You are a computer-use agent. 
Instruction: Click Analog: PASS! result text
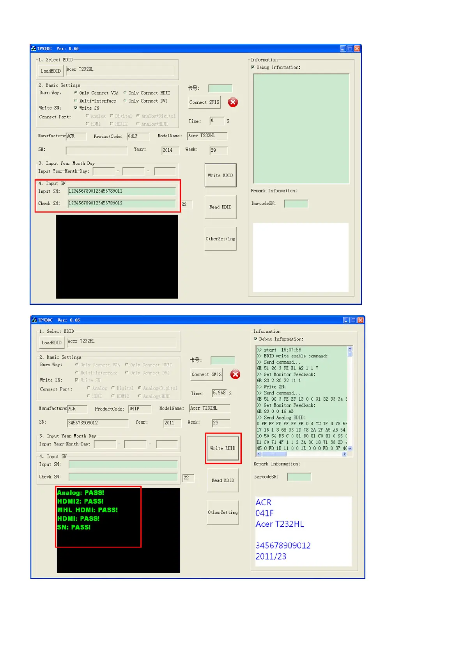[x=81, y=493]
